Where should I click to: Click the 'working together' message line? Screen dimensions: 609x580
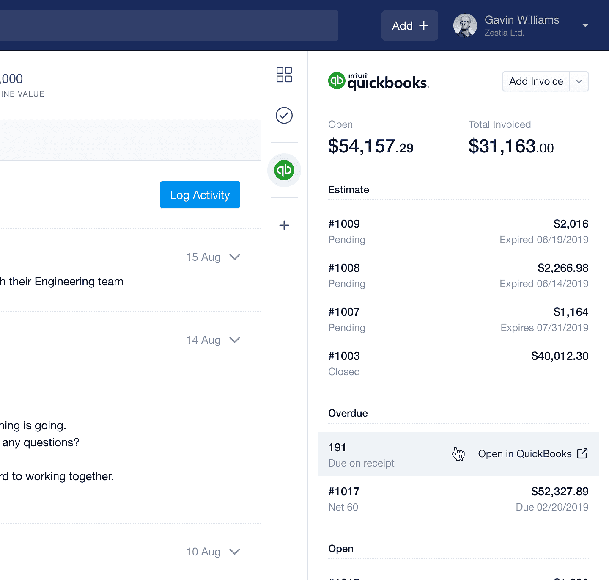pos(57,476)
